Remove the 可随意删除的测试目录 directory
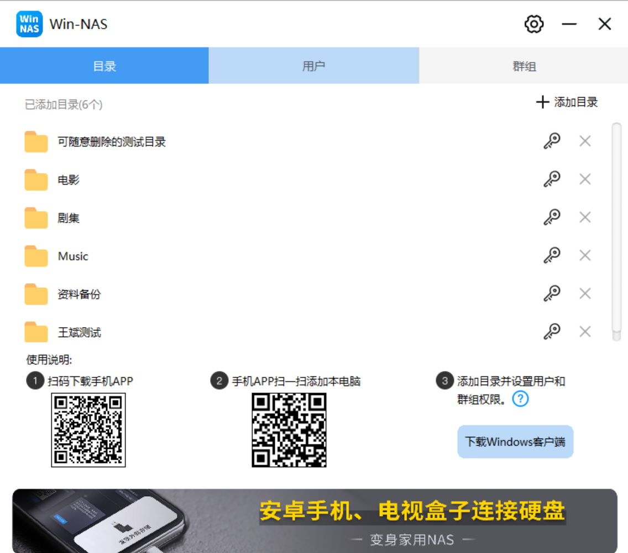 [x=585, y=141]
